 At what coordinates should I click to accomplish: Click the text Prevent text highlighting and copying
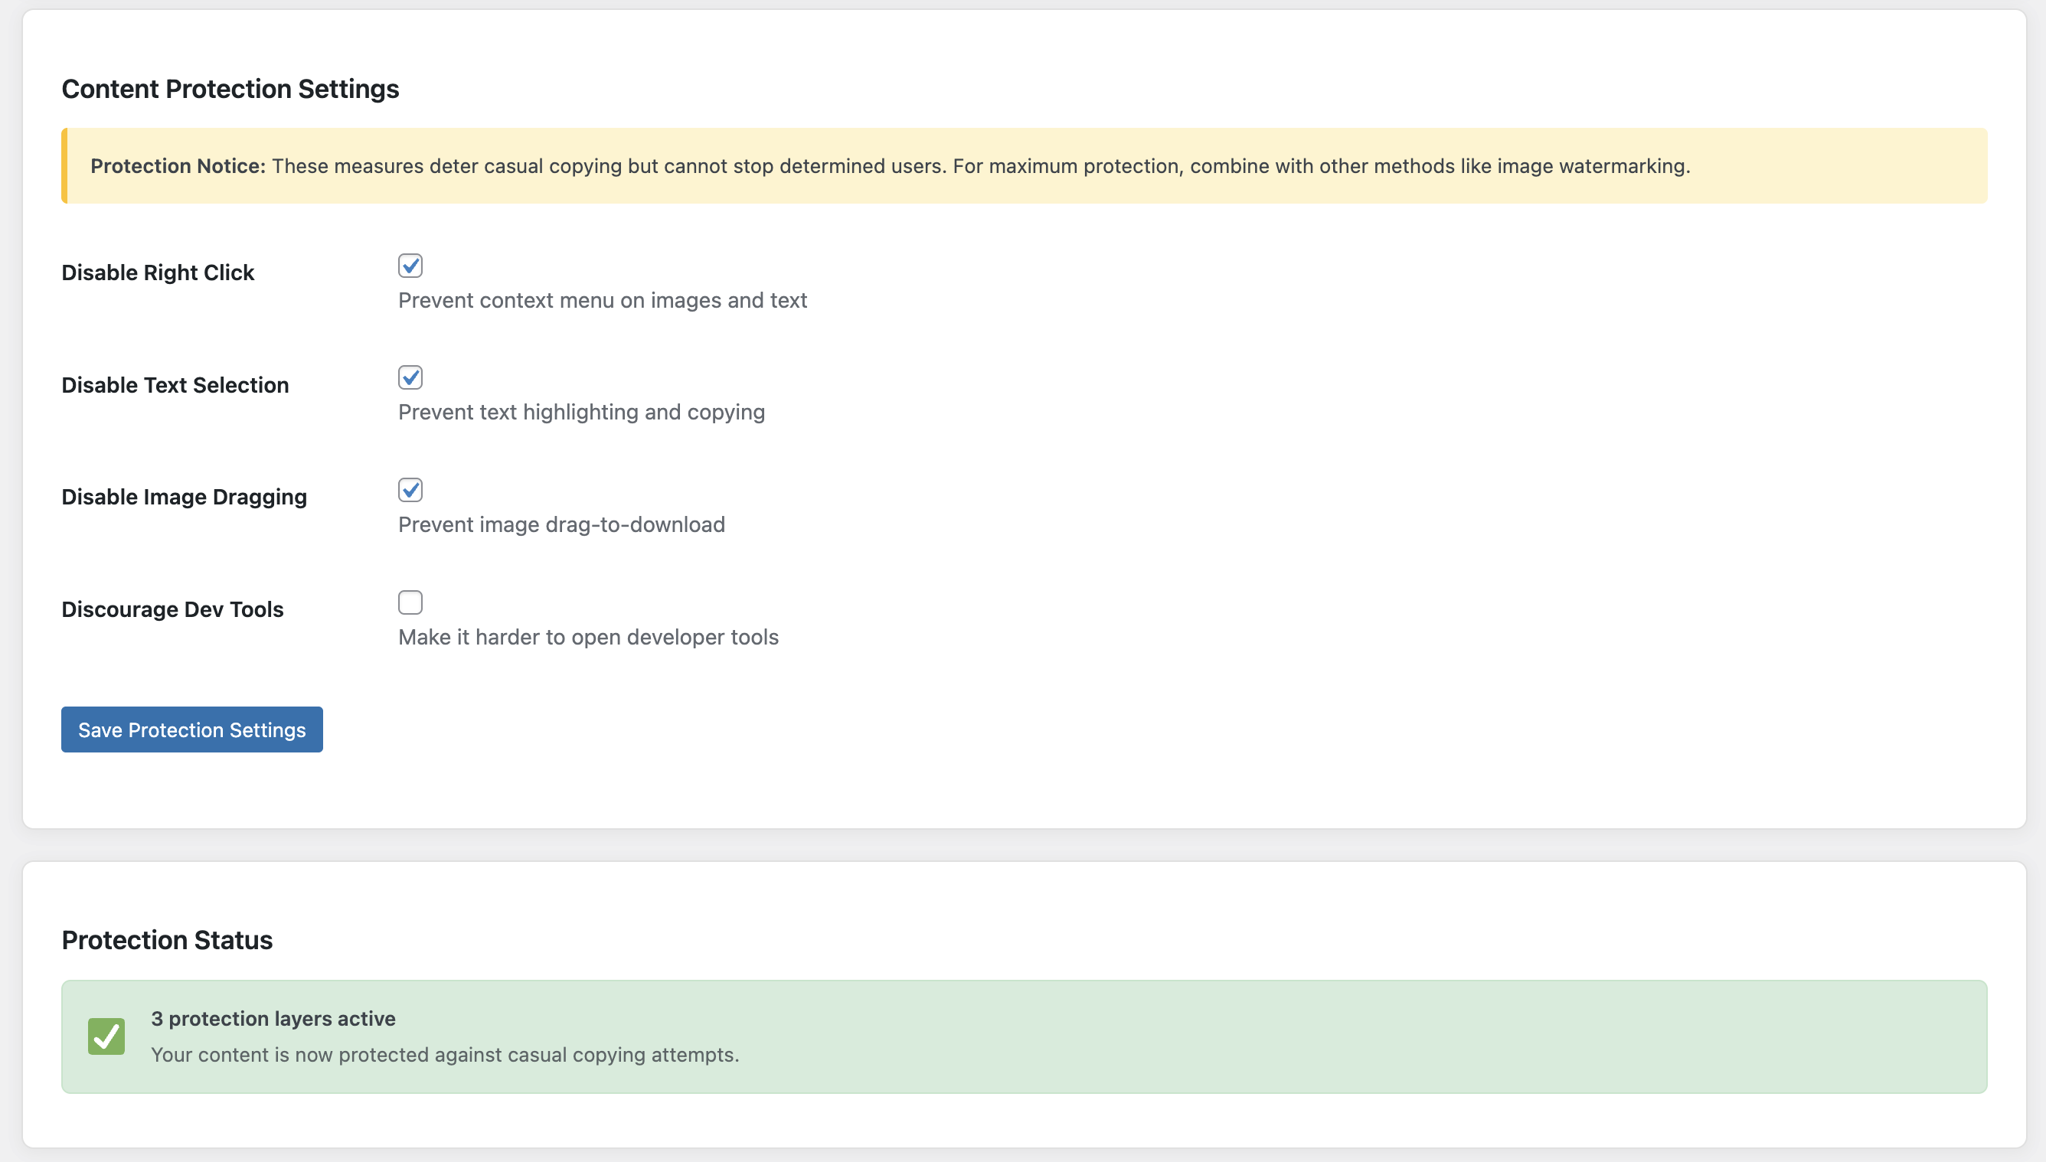[x=581, y=412]
